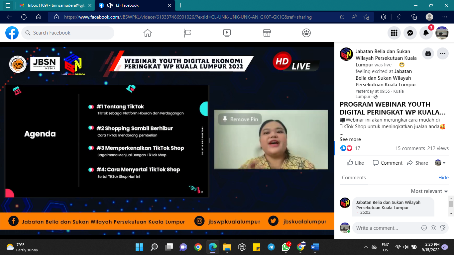Open Facebook apps grid menu
The image size is (454, 255).
coord(394,33)
